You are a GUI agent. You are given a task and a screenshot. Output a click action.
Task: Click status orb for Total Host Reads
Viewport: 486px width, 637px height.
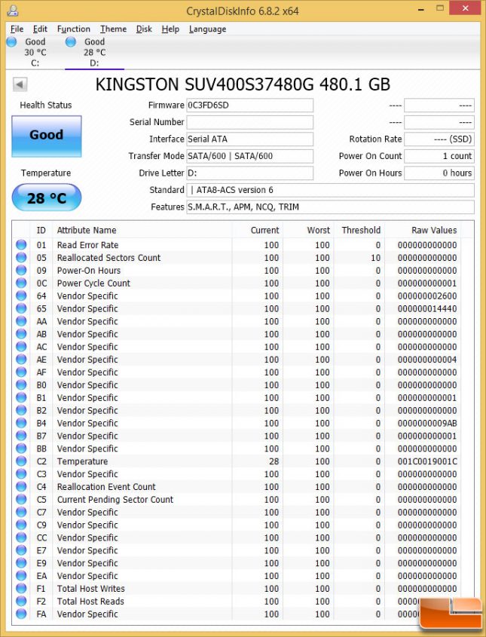point(21,601)
